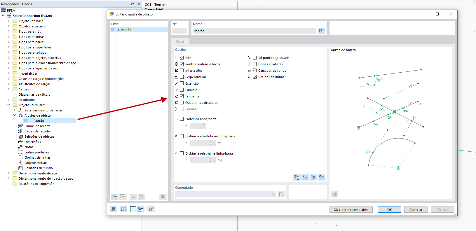Select Planos de recorte in navigator tree

coord(37,126)
